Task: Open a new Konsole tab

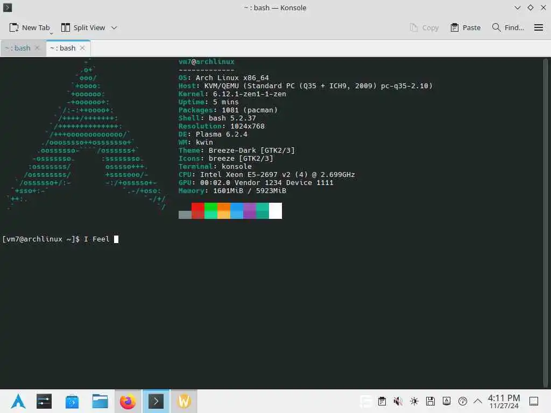Action: point(30,27)
